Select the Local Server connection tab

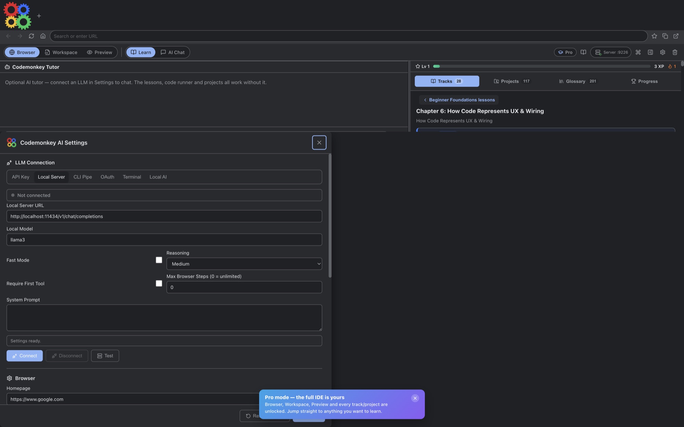pyautogui.click(x=51, y=177)
